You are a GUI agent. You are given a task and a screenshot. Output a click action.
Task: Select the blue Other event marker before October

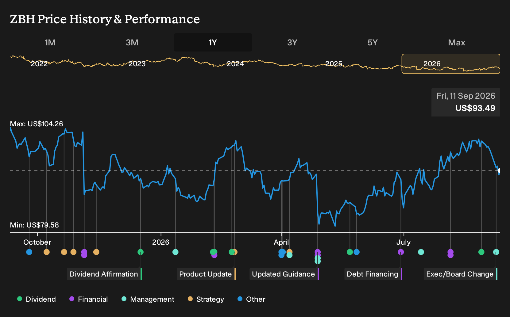[x=29, y=252]
